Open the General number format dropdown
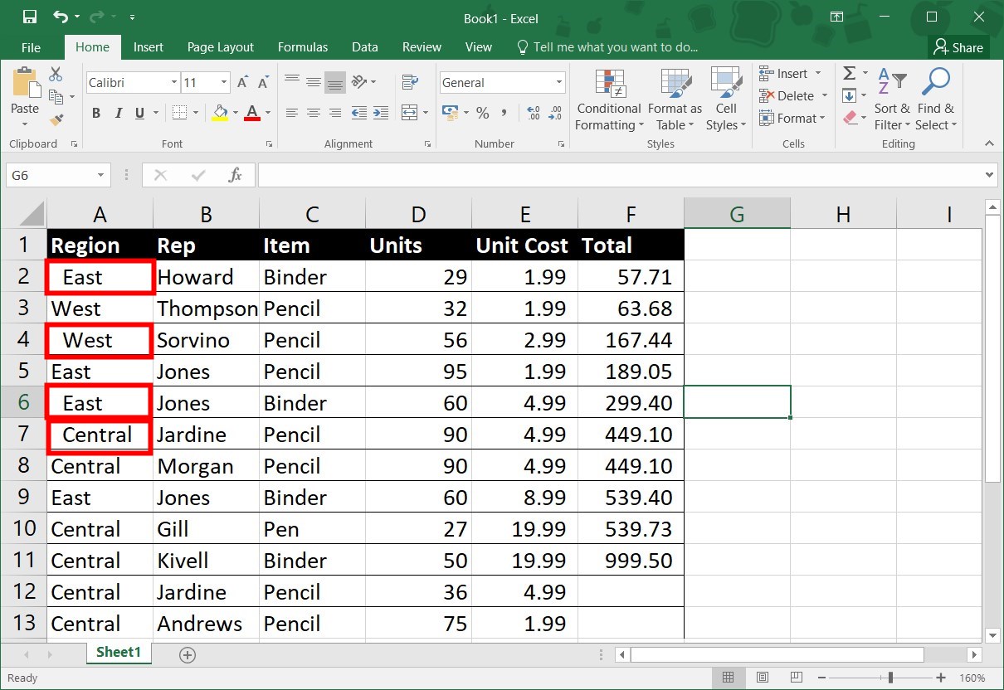Image resolution: width=1004 pixels, height=690 pixels. point(559,83)
